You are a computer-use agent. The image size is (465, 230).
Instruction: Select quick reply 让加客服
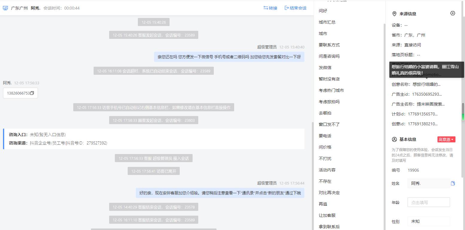tap(327, 215)
